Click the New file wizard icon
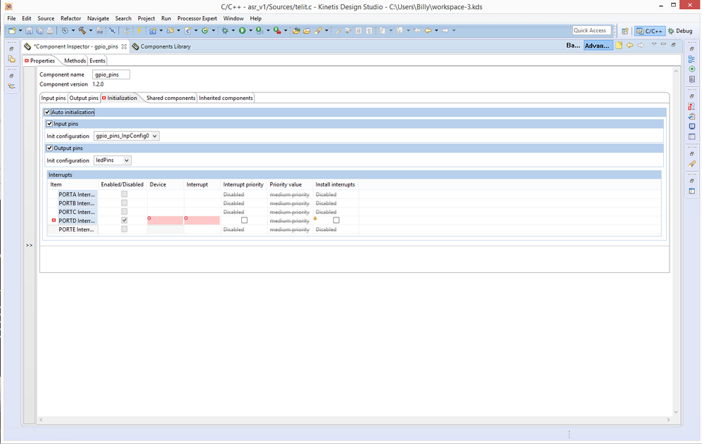Image resolution: width=702 pixels, height=444 pixels. point(12,30)
